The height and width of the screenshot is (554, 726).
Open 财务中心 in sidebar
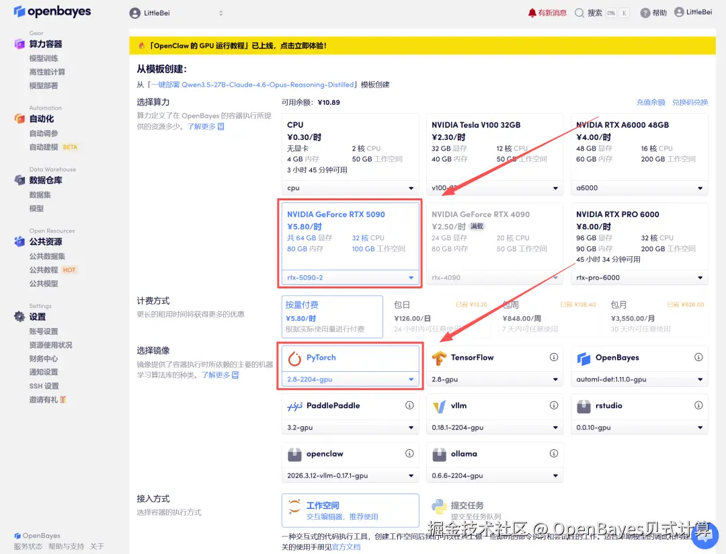[44, 358]
